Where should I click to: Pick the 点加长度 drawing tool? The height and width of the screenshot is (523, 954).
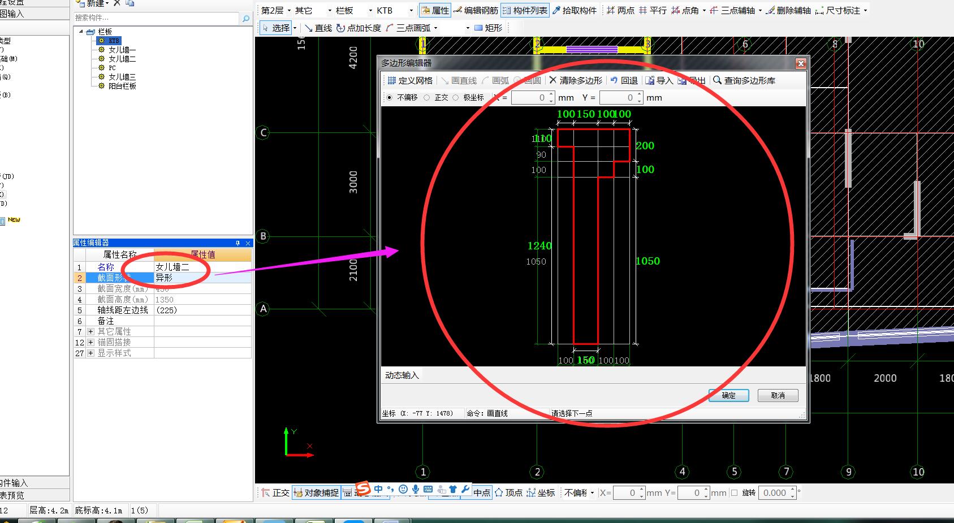coord(359,28)
